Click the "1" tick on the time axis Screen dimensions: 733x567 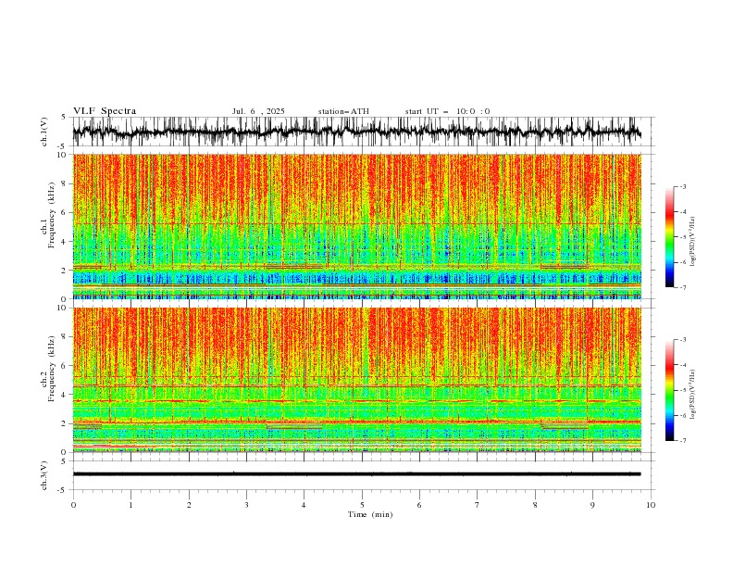(x=130, y=505)
